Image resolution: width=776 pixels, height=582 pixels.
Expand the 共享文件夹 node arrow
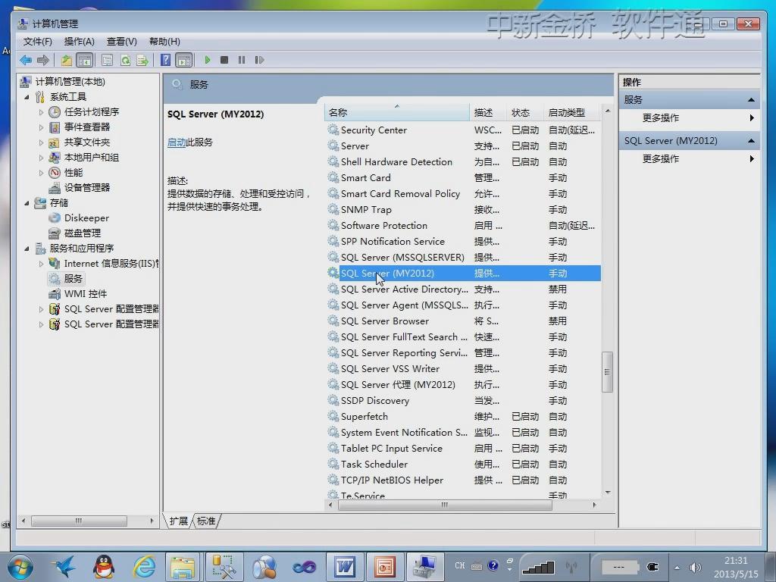[x=41, y=142]
